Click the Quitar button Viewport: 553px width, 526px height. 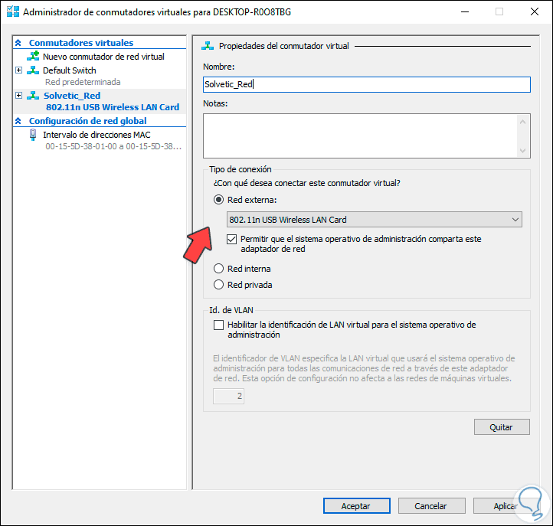pos(502,427)
